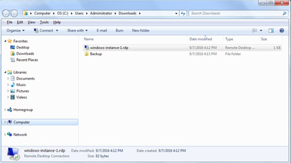Open the Help menu
Screen dimensions: 291x163
57,22
